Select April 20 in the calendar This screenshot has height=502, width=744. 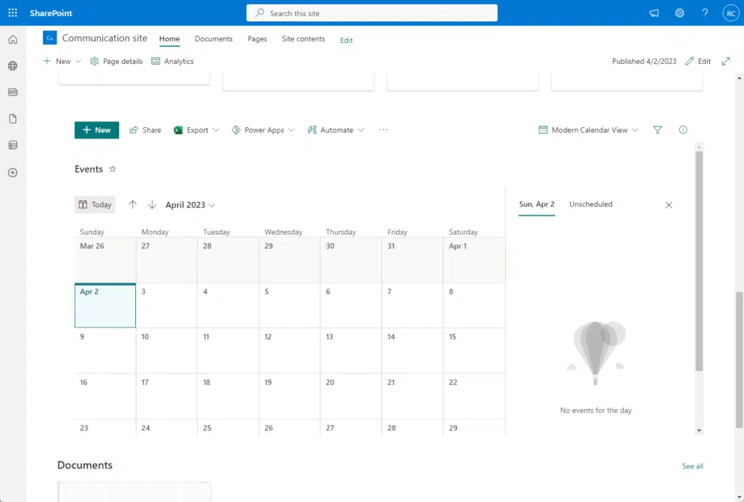tap(351, 396)
